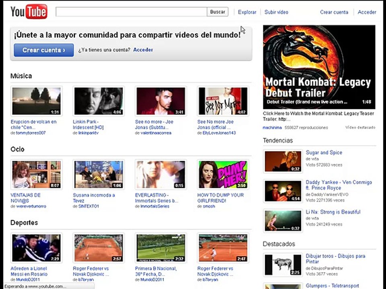Open AGreden a Lionel Messi thumbnail

coord(37,248)
